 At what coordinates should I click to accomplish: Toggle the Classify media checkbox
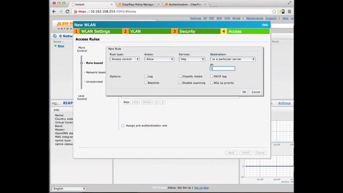coord(180,76)
